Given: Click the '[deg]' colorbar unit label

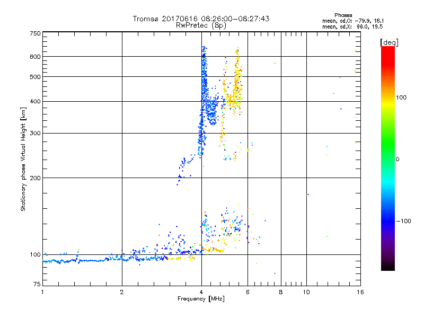Looking at the screenshot, I should coord(390,43).
